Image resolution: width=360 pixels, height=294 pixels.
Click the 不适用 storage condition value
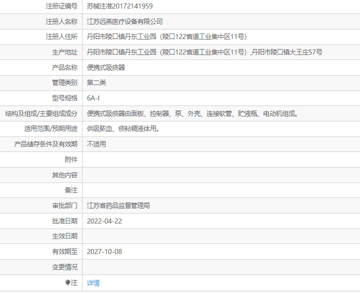click(x=96, y=144)
